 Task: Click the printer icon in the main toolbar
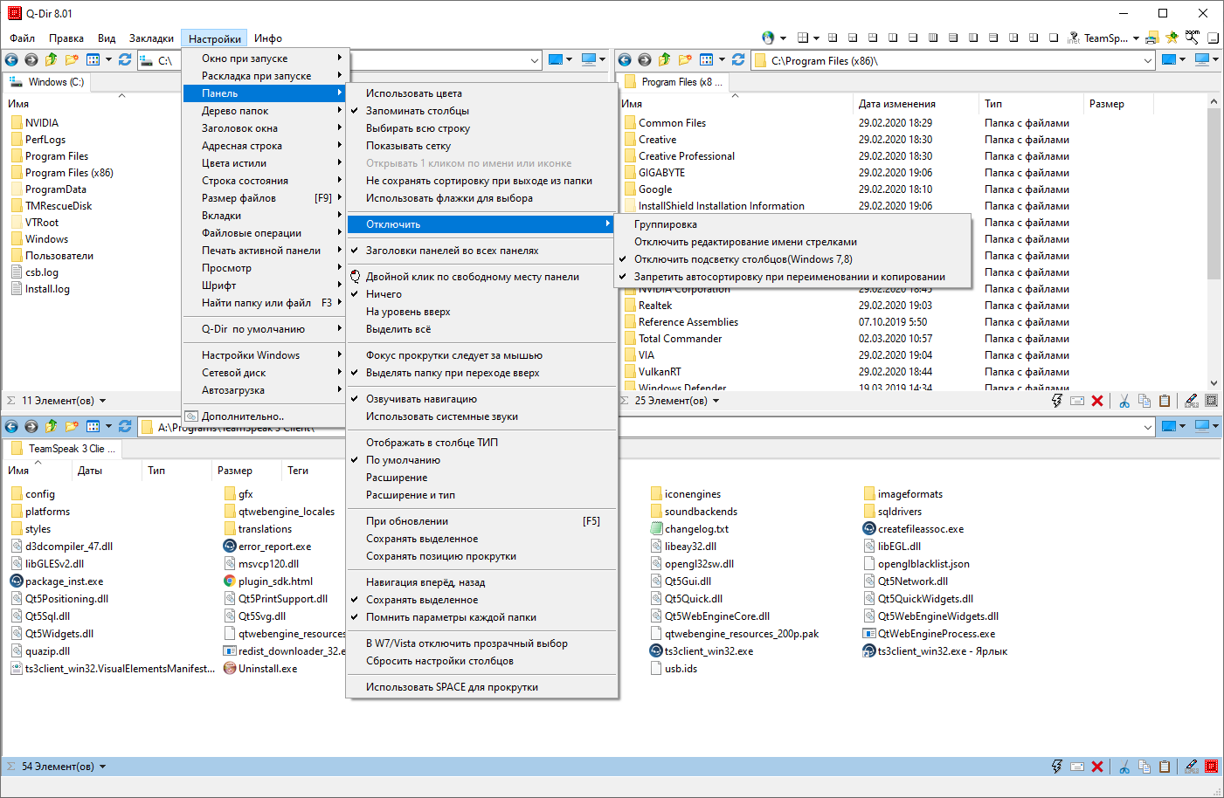[1152, 38]
